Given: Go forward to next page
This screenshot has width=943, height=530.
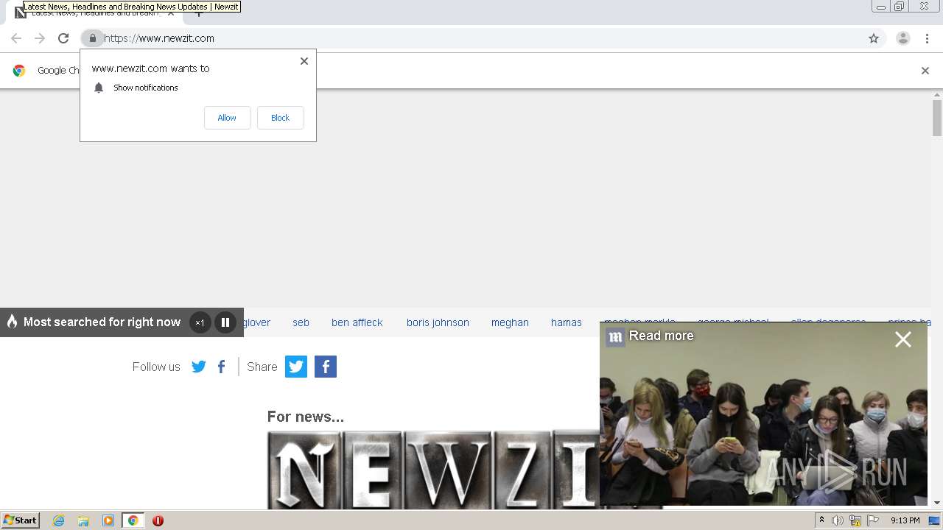Looking at the screenshot, I should 40,38.
